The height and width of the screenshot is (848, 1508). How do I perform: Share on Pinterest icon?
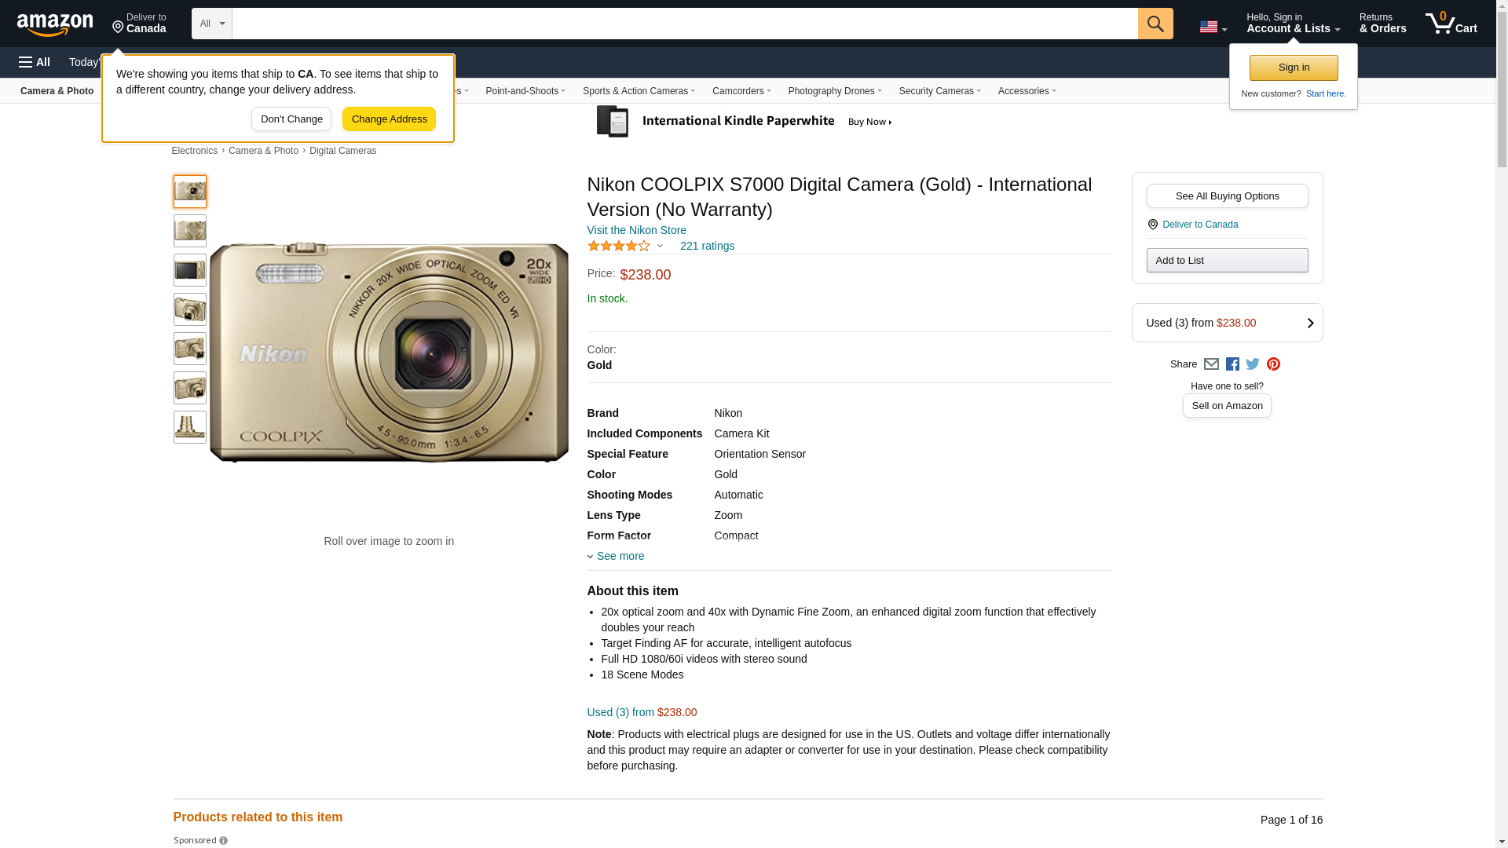[1273, 364]
